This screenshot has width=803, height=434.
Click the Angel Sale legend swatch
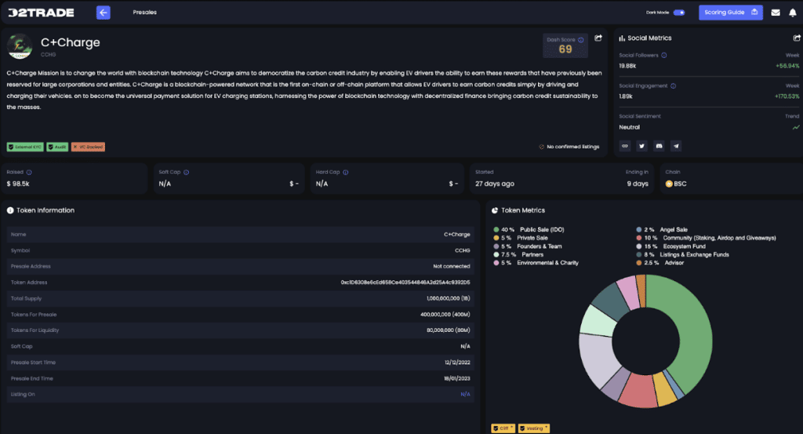[639, 229]
